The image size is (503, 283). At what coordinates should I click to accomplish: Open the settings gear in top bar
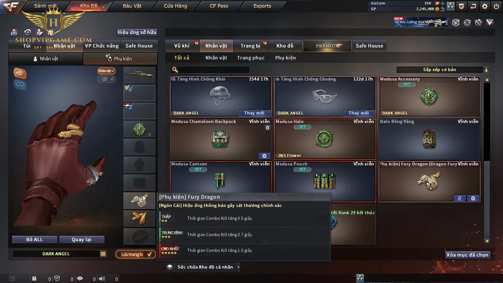(x=485, y=6)
